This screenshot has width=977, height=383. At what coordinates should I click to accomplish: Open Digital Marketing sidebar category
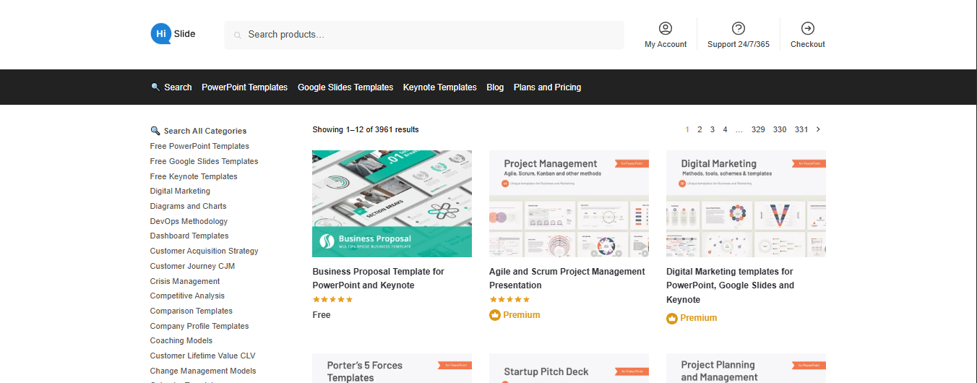[180, 191]
